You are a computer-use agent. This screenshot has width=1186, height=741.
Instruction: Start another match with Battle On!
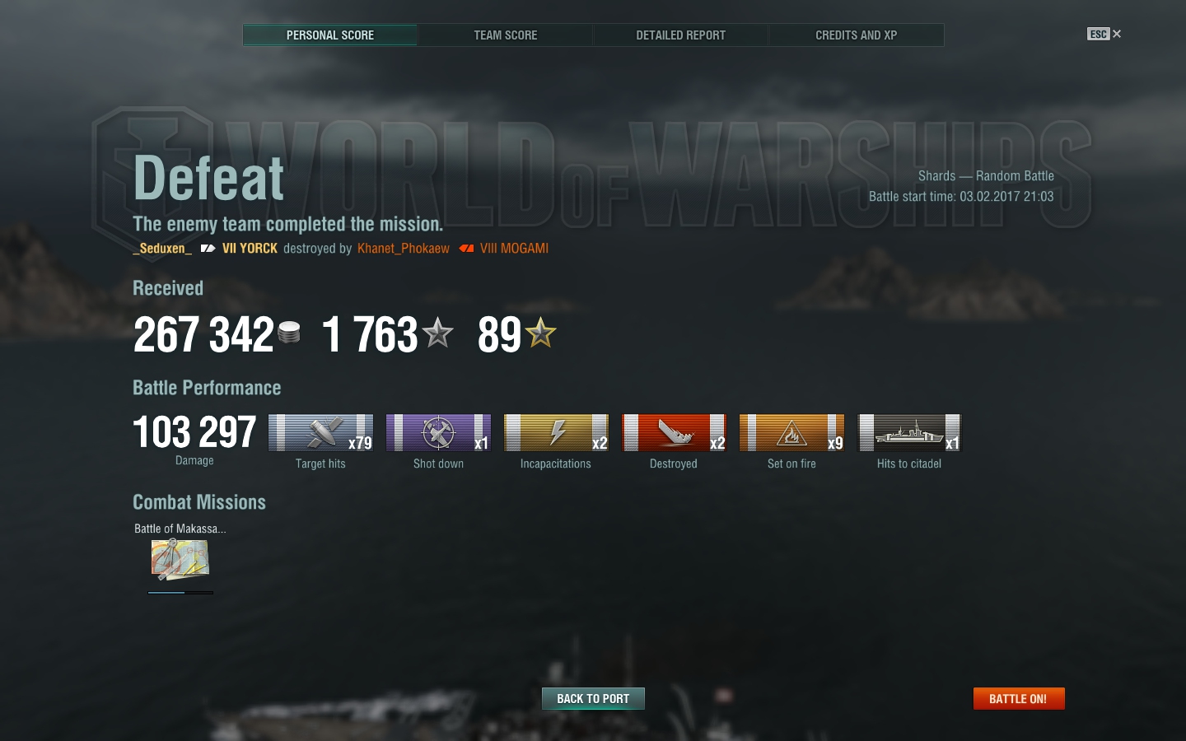click(x=1019, y=698)
